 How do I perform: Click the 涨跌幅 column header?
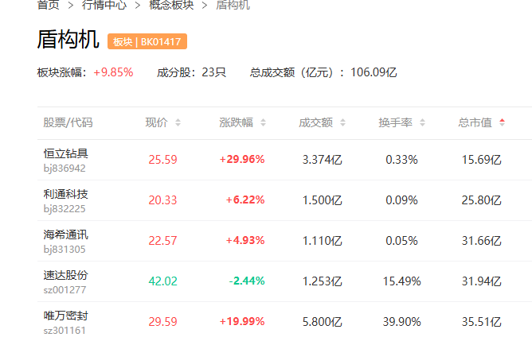pyautogui.click(x=237, y=122)
